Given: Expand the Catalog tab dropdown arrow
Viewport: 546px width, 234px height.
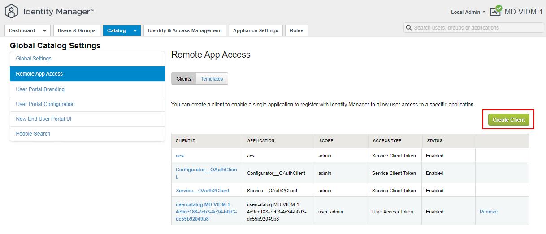Looking at the screenshot, I should pos(135,31).
